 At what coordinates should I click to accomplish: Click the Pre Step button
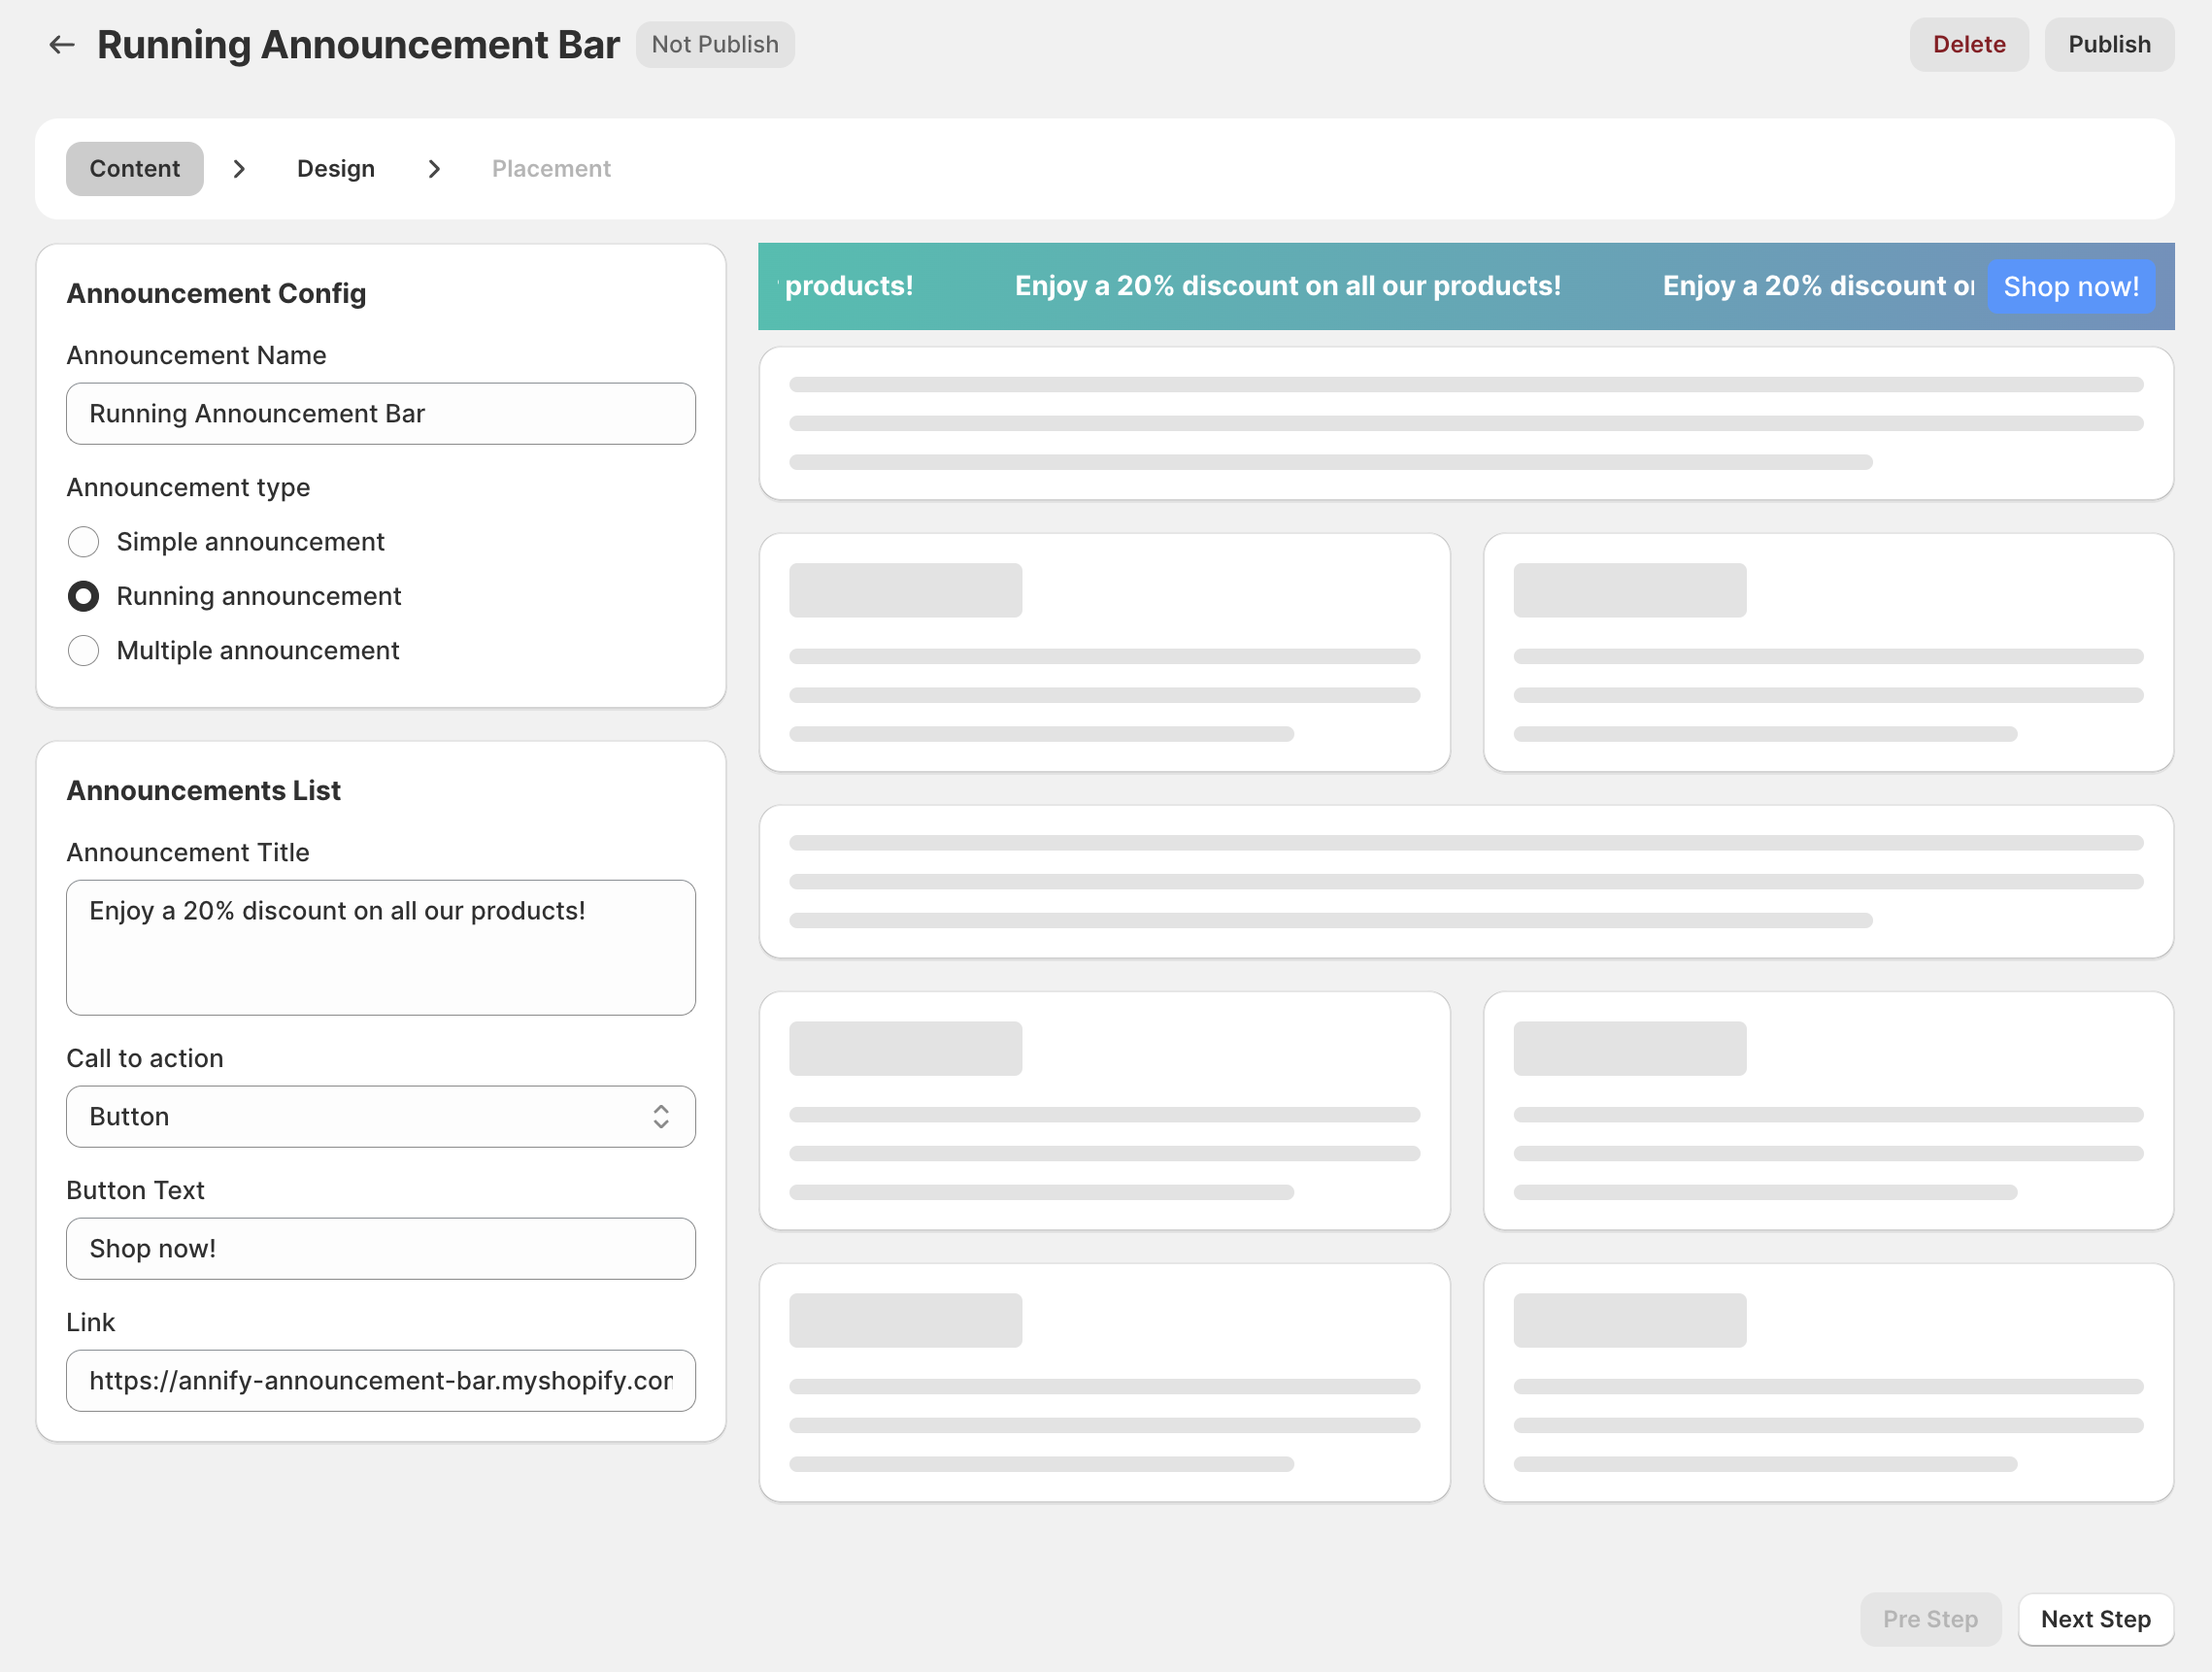pyautogui.click(x=1930, y=1619)
